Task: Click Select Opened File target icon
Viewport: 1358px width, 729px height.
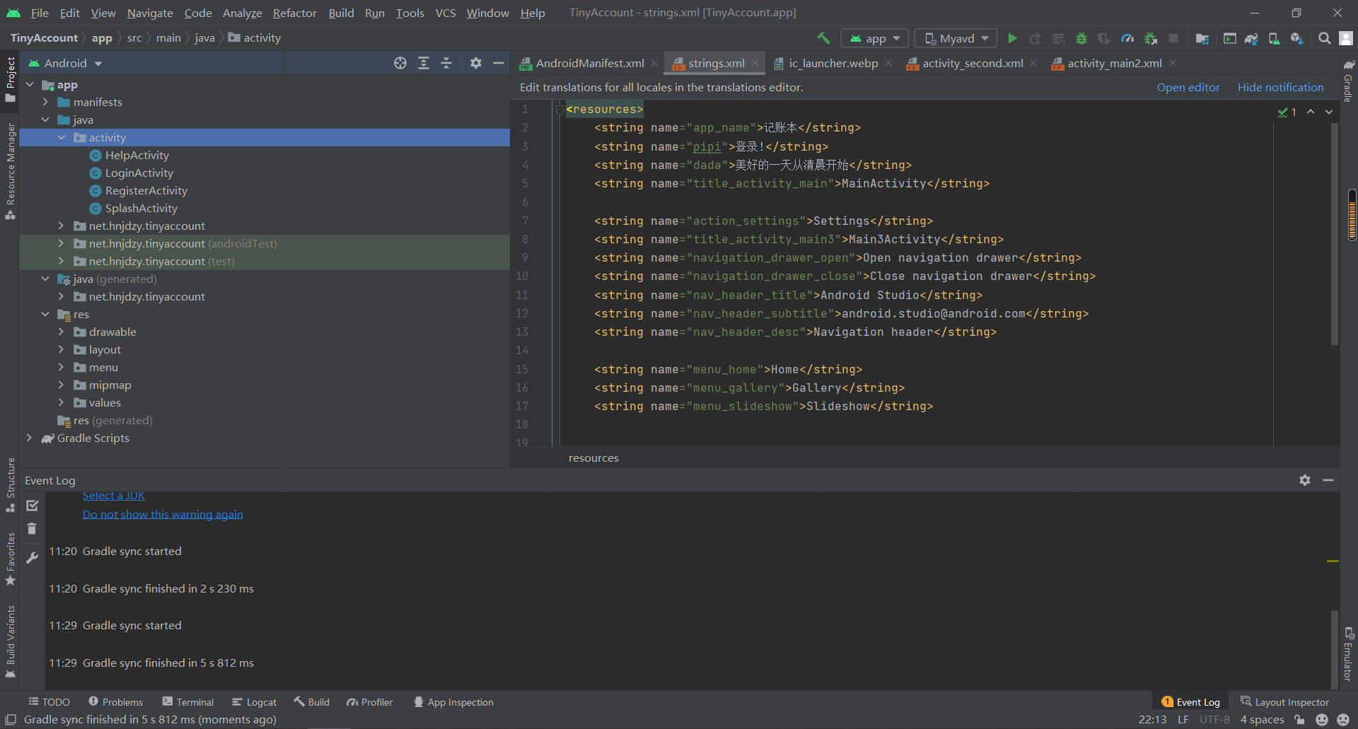Action: click(x=400, y=63)
